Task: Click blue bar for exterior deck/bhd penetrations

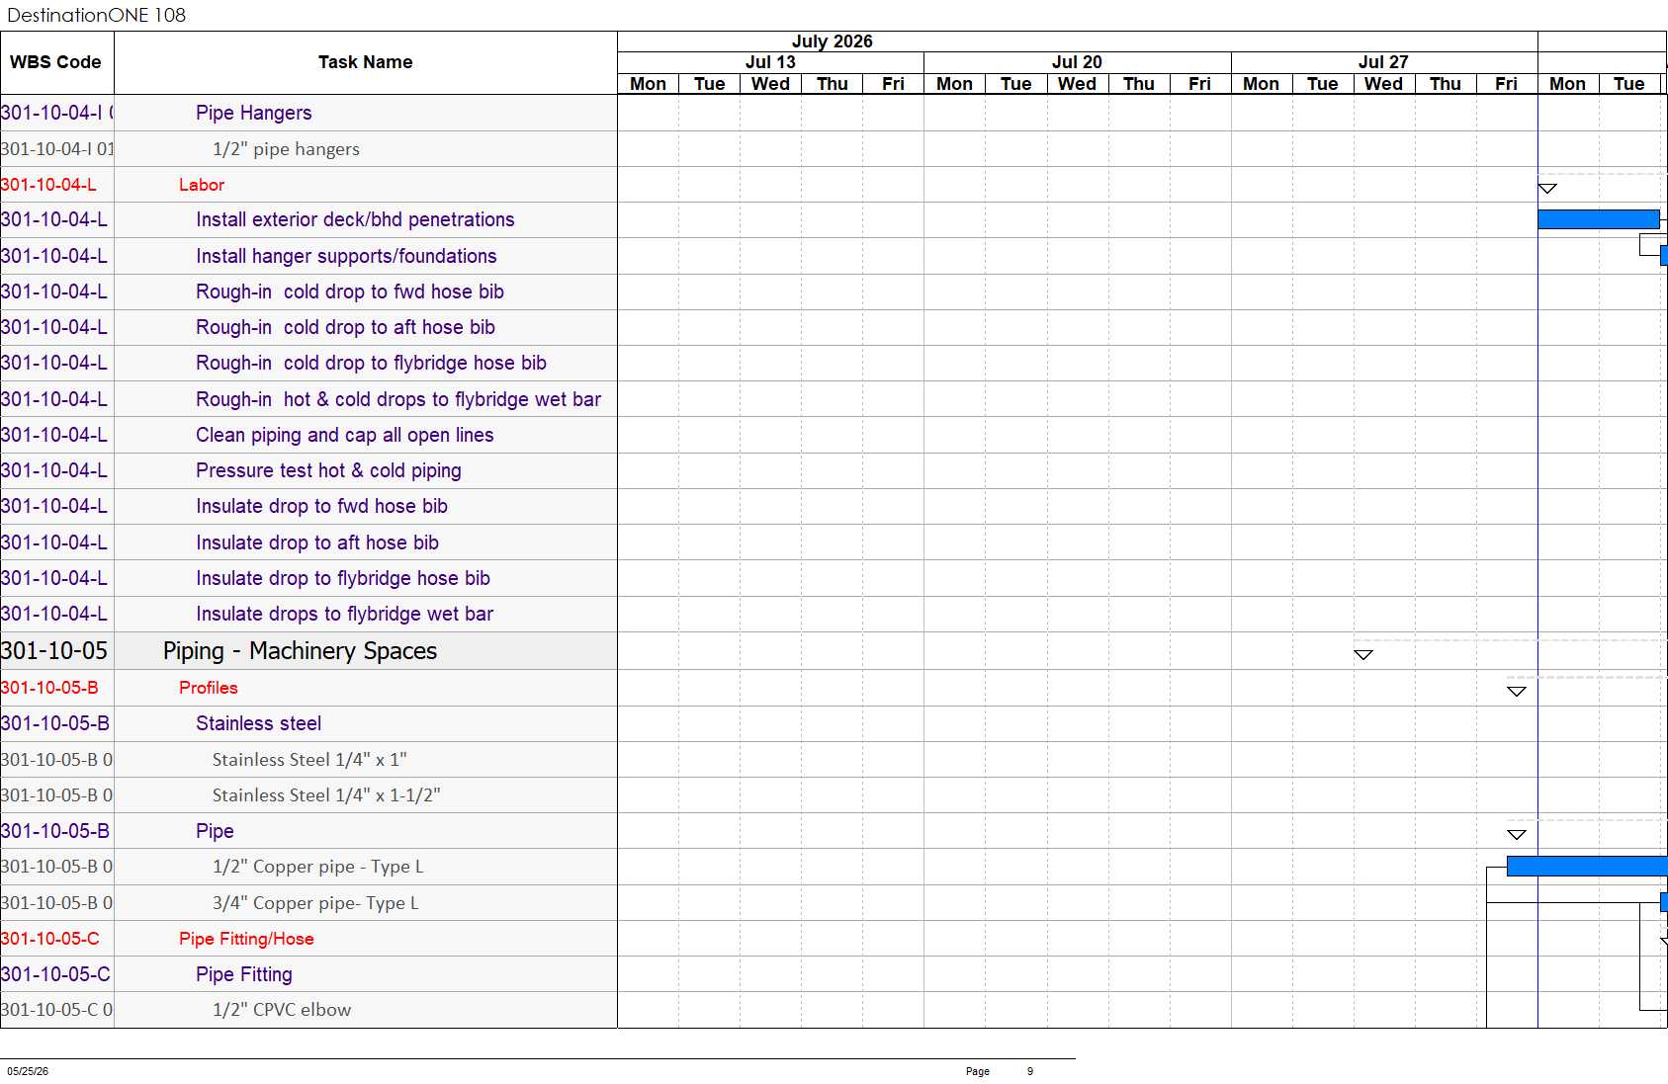Action: [1599, 219]
